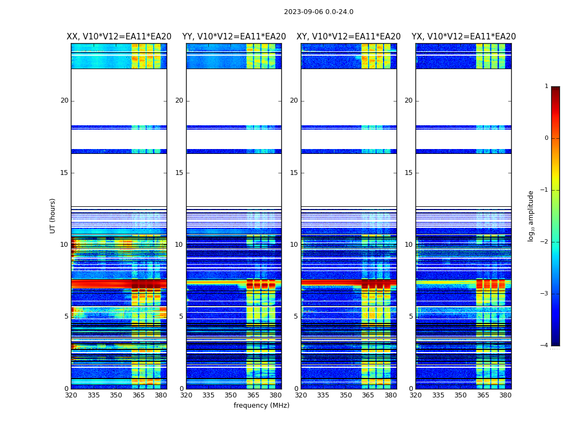Click the log amplitude colorbar

tap(555, 216)
